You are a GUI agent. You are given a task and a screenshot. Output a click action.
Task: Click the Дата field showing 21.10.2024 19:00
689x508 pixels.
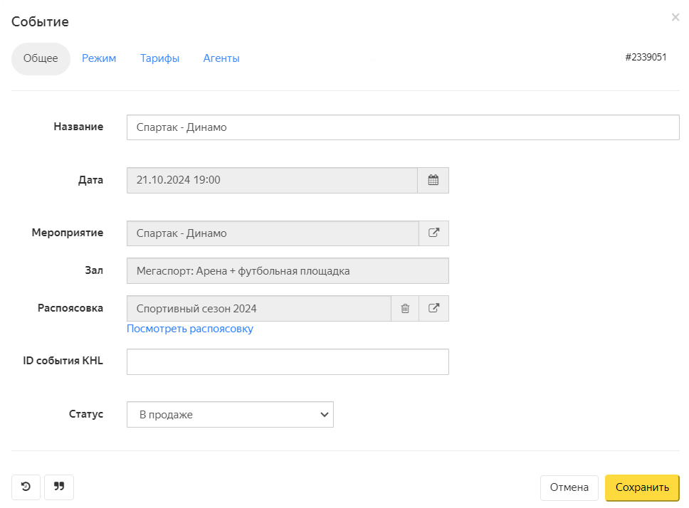272,180
